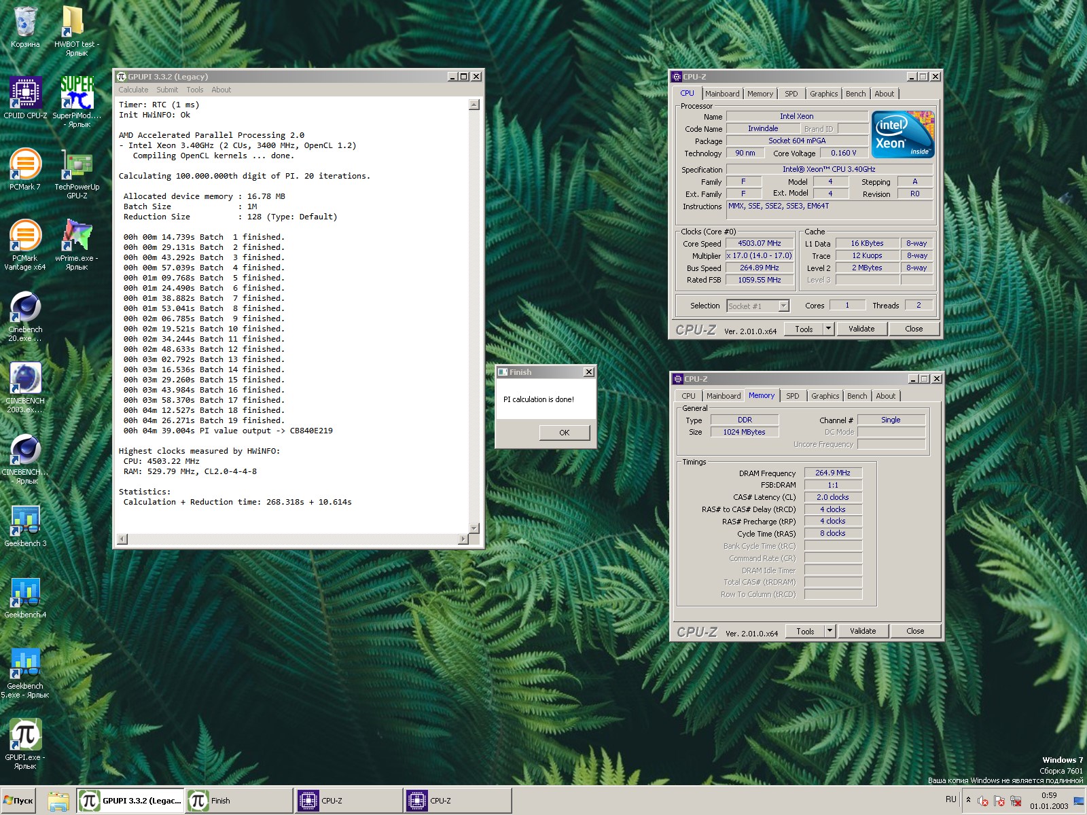Click Validate in upper CPU-Z window
The height and width of the screenshot is (815, 1087).
click(x=861, y=329)
